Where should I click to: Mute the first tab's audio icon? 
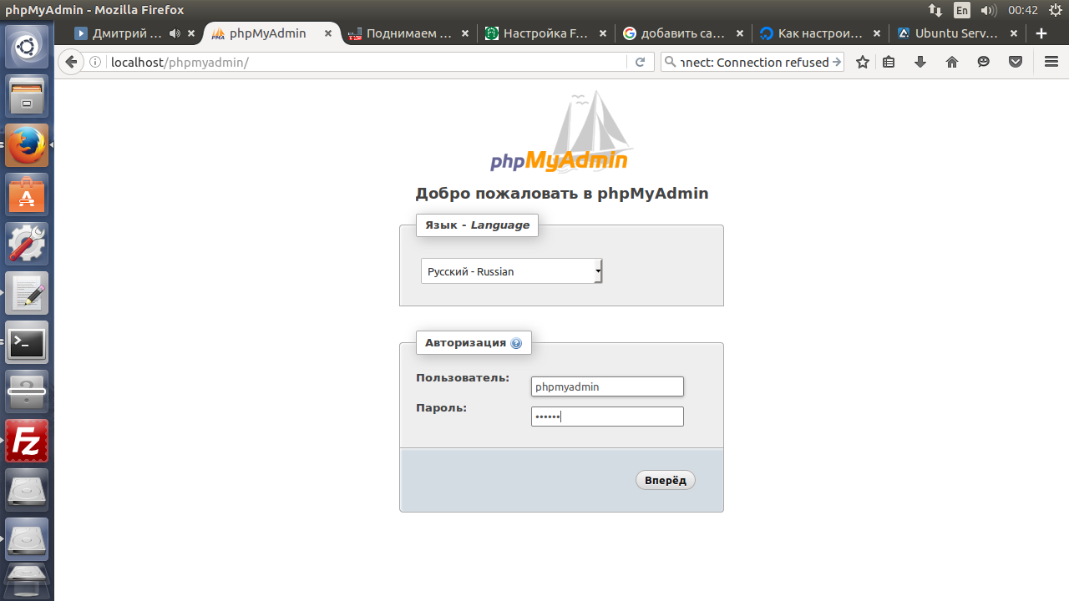point(175,34)
